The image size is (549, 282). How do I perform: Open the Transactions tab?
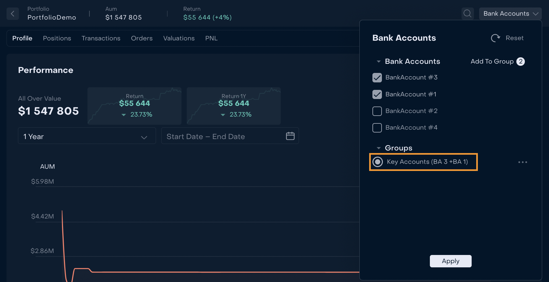[x=101, y=38]
